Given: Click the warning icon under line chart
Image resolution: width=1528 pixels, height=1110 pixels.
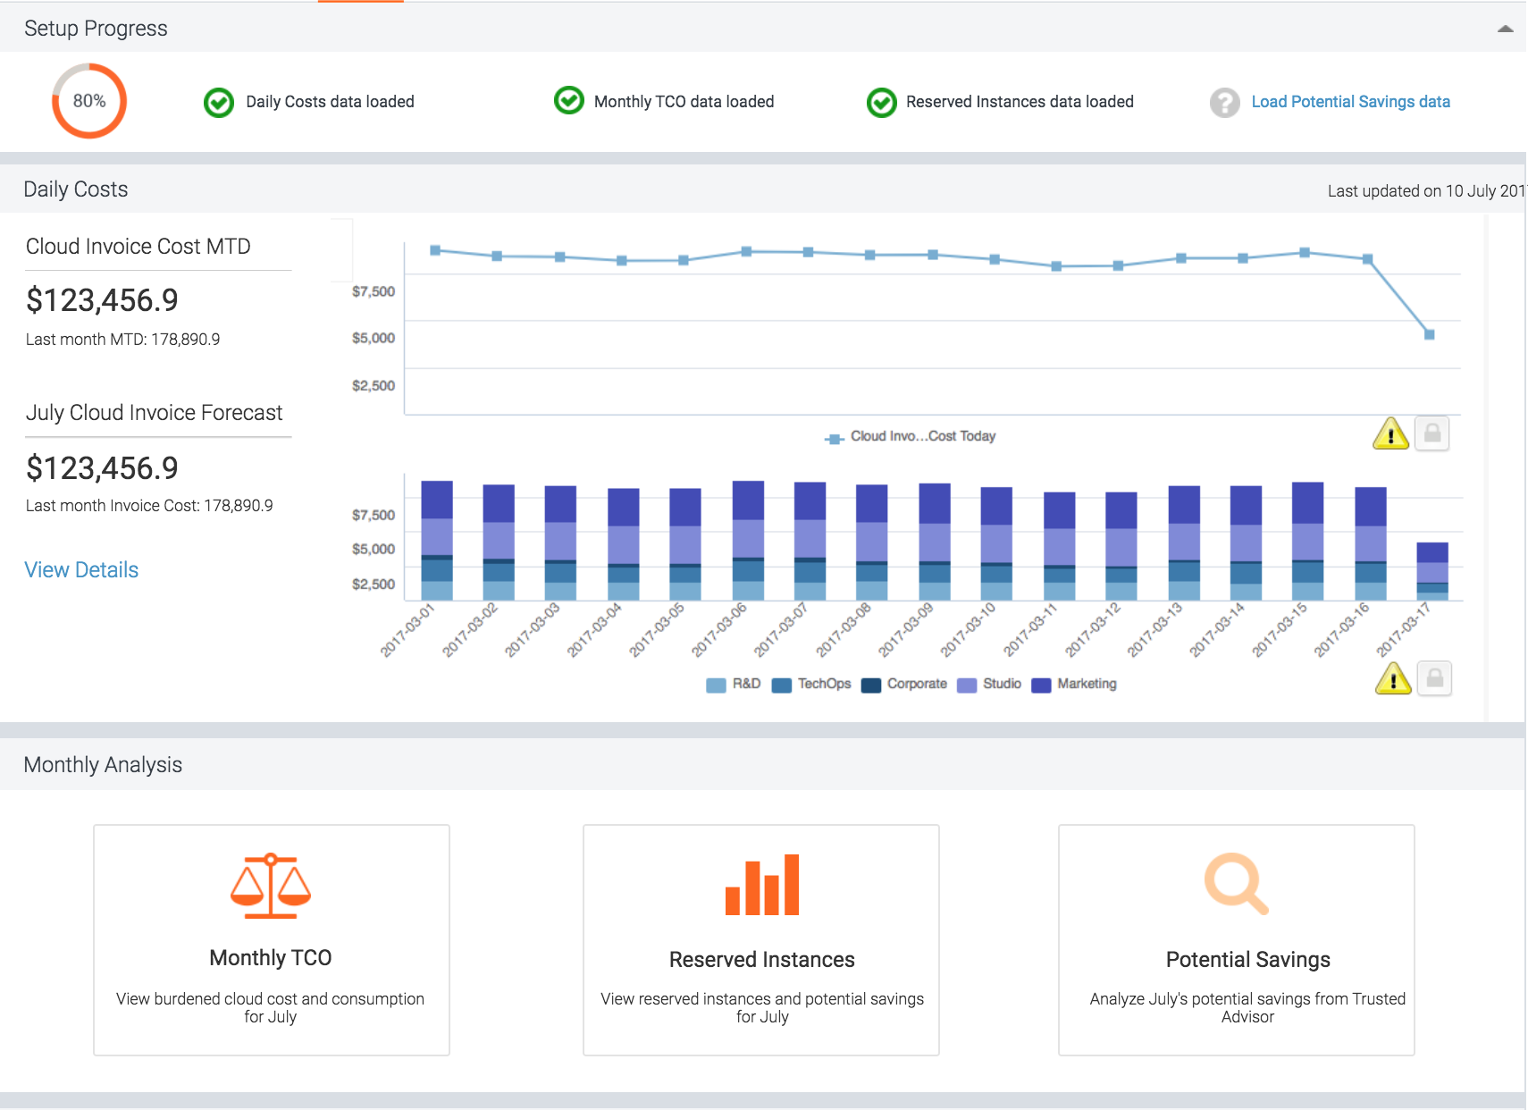Looking at the screenshot, I should tap(1391, 433).
